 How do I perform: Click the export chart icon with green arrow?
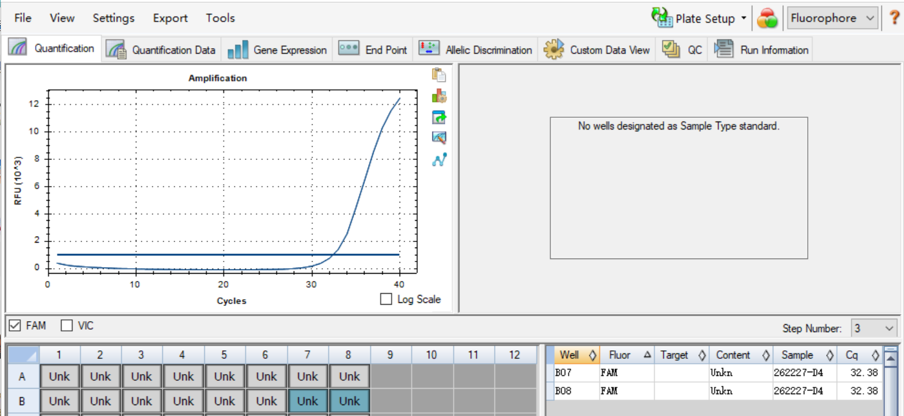tap(439, 117)
